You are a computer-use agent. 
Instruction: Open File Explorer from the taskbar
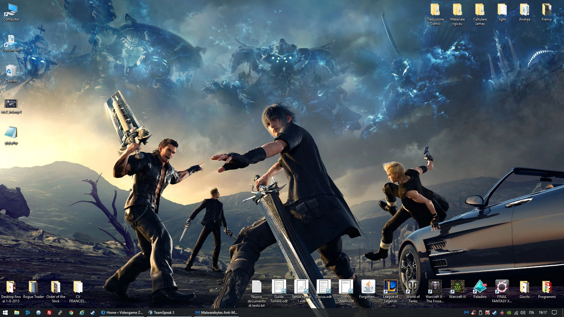[16, 313]
